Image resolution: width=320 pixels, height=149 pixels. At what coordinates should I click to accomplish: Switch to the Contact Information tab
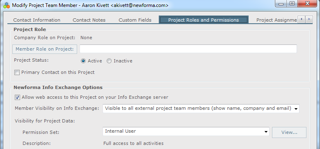pos(37,20)
